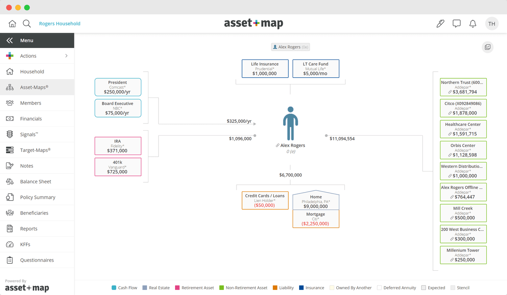Toggle the multi-select checklist icon on the map

(487, 47)
